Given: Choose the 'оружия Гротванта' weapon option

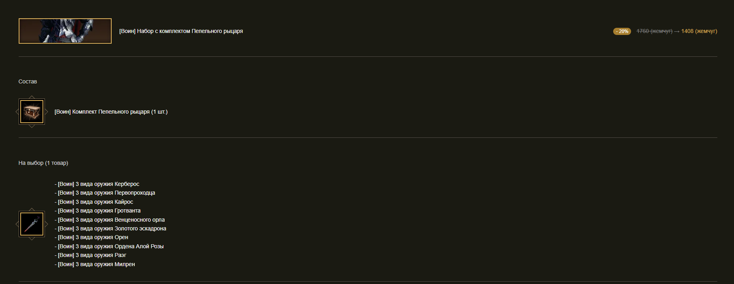Looking at the screenshot, I should [x=98, y=211].
